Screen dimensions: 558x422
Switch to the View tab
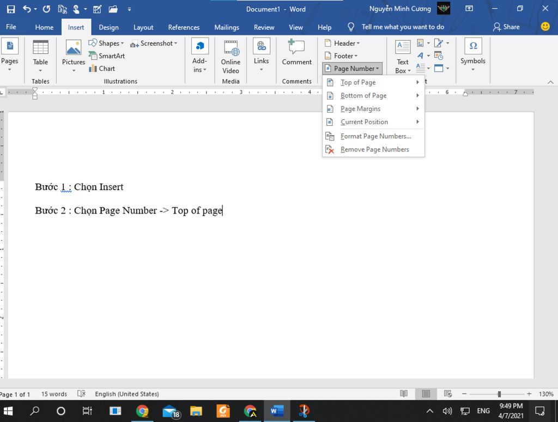pyautogui.click(x=296, y=27)
